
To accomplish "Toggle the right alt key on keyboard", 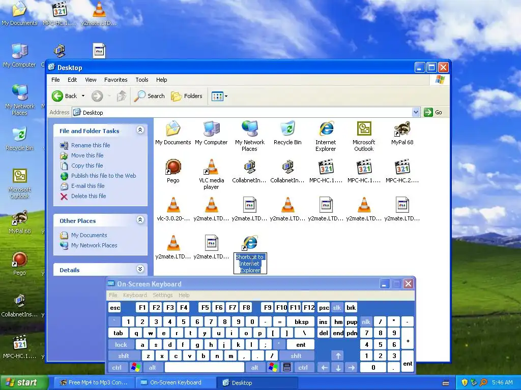I will [254, 368].
